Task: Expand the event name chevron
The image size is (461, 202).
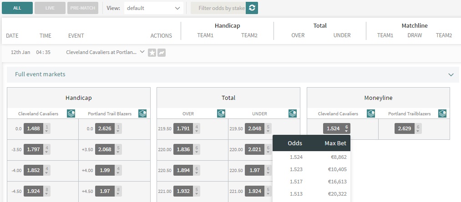Action: tap(142, 52)
